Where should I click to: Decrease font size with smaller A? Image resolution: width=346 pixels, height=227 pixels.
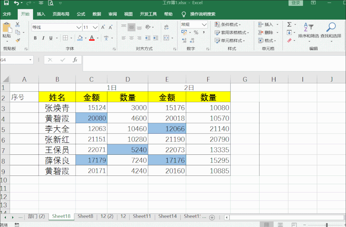111,27
